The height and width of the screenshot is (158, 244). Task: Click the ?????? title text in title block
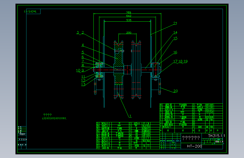pos(191,138)
